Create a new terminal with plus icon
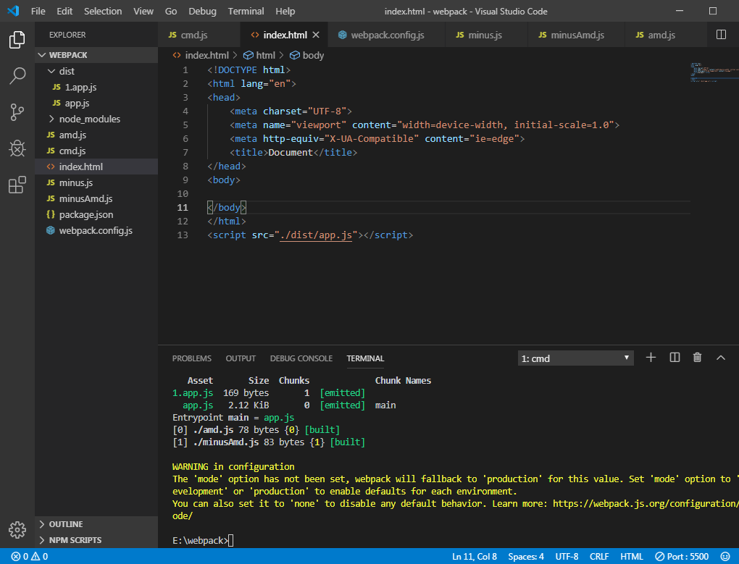This screenshot has height=564, width=739. click(651, 358)
